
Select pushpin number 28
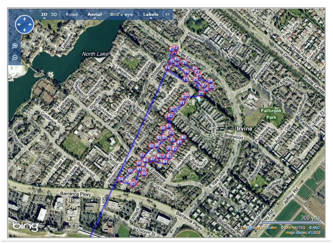(196, 79)
